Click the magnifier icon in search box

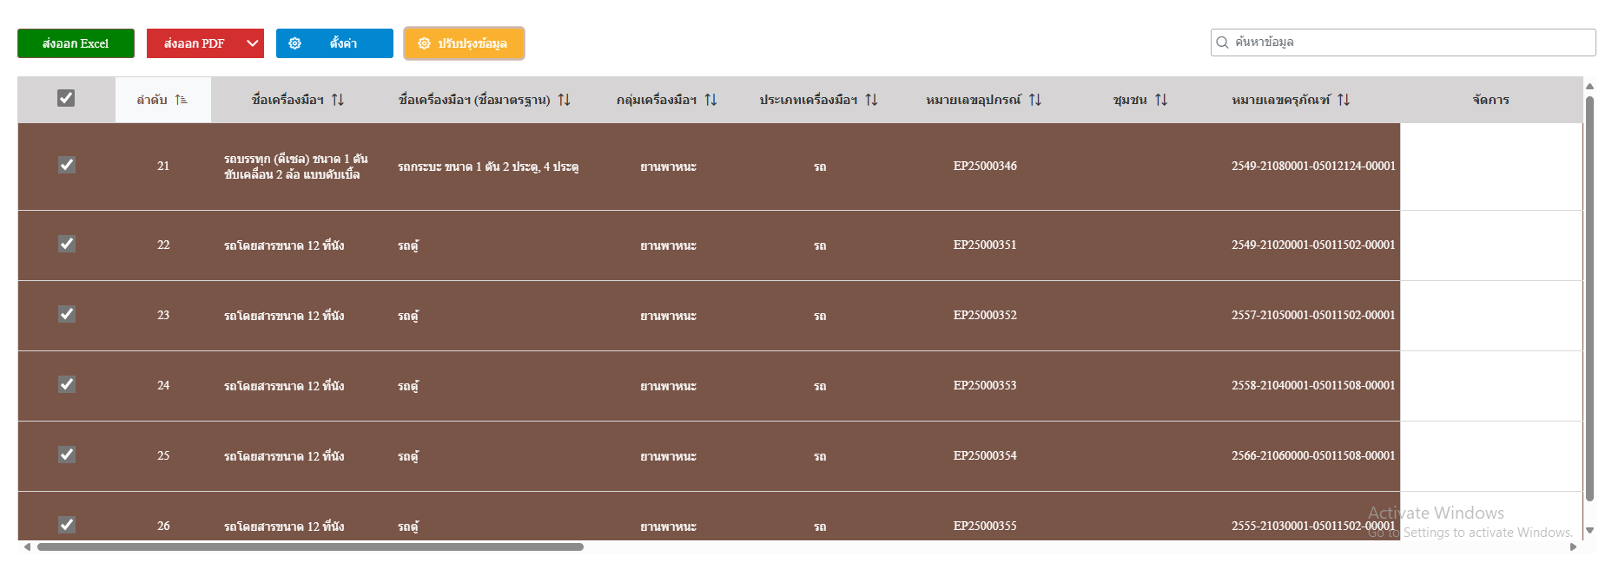pyautogui.click(x=1222, y=43)
